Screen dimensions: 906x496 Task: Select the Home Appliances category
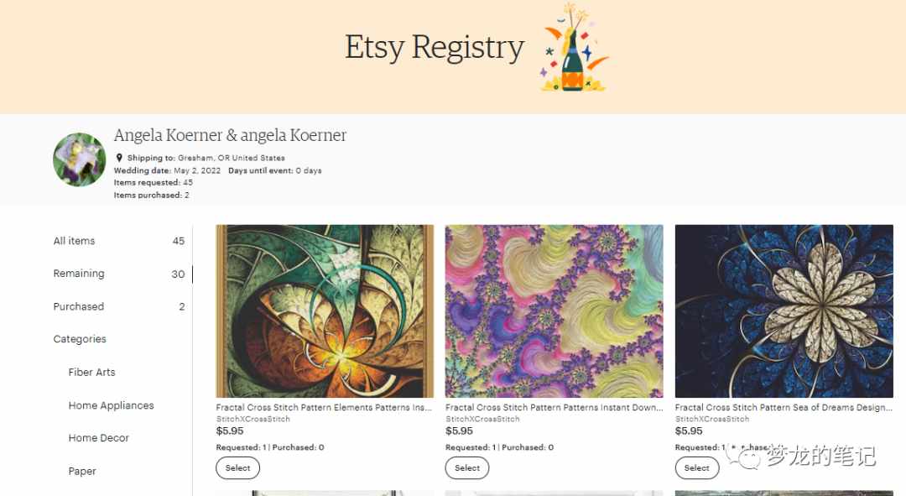tap(111, 405)
